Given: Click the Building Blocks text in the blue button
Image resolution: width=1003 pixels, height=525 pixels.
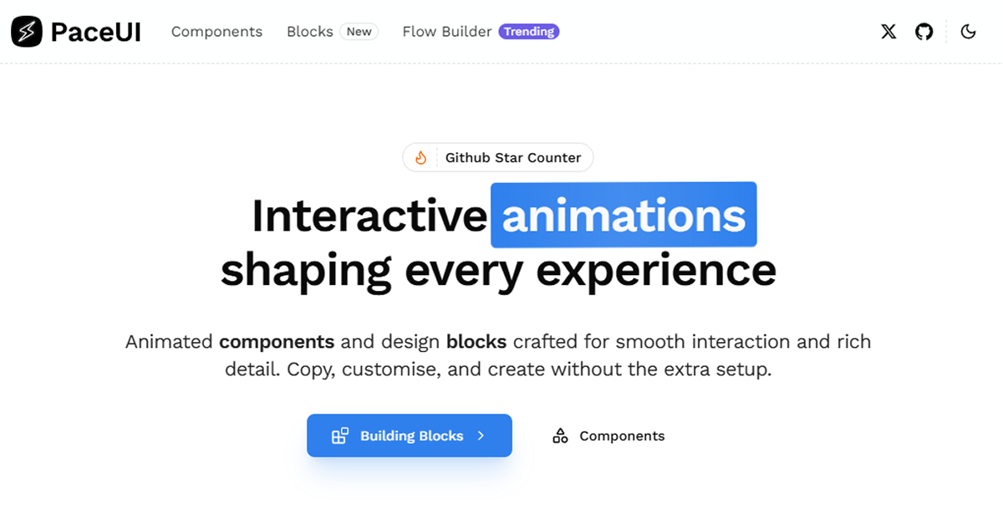Looking at the screenshot, I should [411, 436].
